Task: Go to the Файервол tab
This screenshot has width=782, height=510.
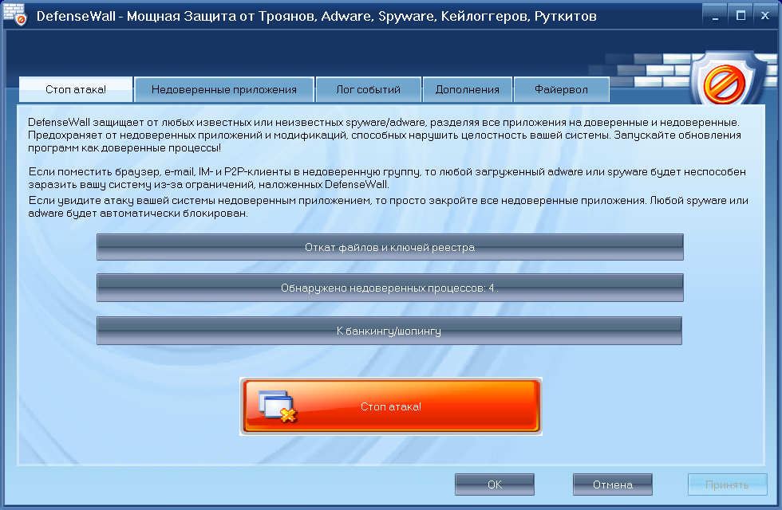Action: click(562, 89)
